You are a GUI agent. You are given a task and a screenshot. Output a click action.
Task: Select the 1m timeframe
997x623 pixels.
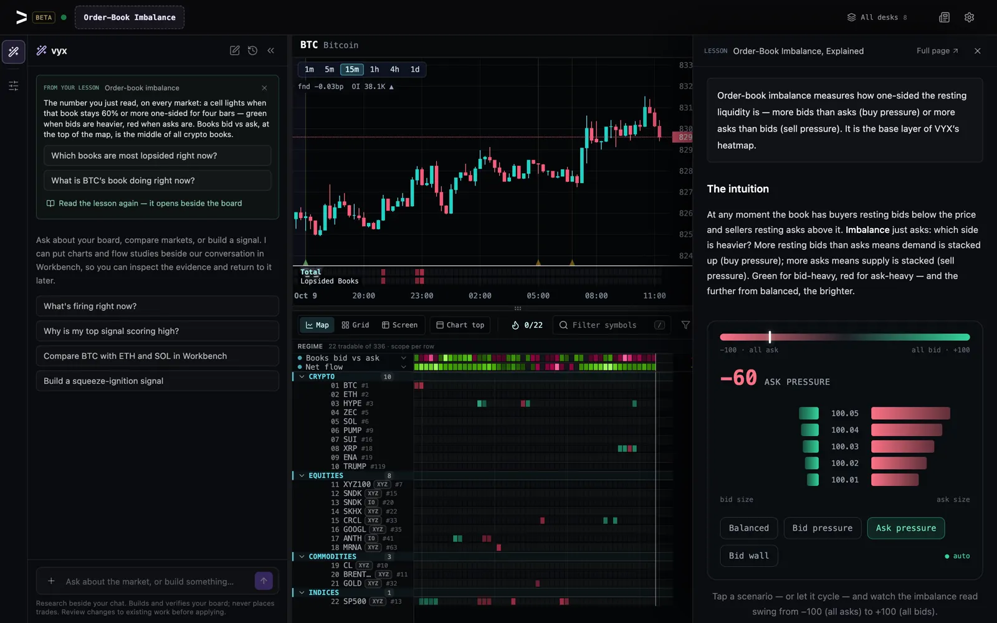[x=309, y=70]
